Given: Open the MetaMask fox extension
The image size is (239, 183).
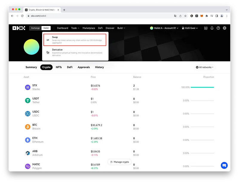Looking at the screenshot, I should (x=202, y=16).
